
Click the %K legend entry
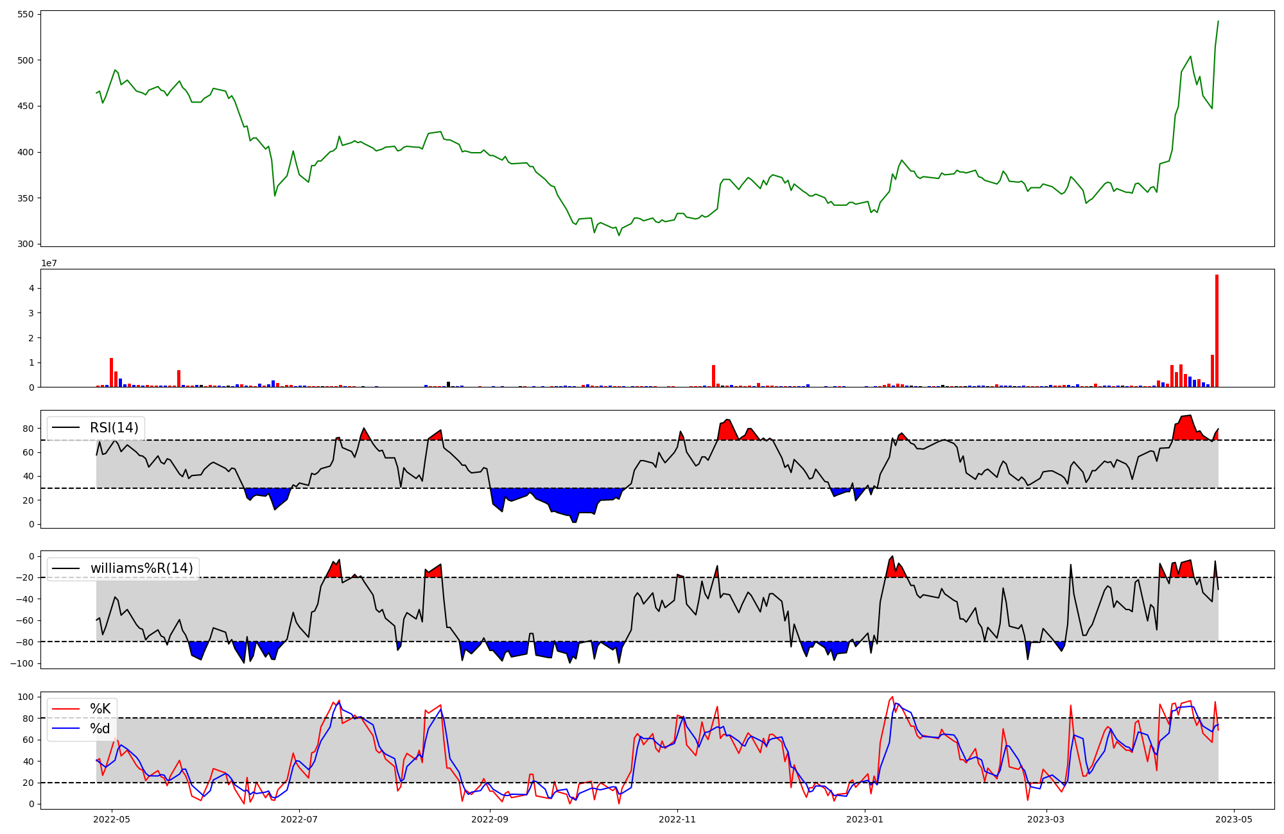pos(100,709)
